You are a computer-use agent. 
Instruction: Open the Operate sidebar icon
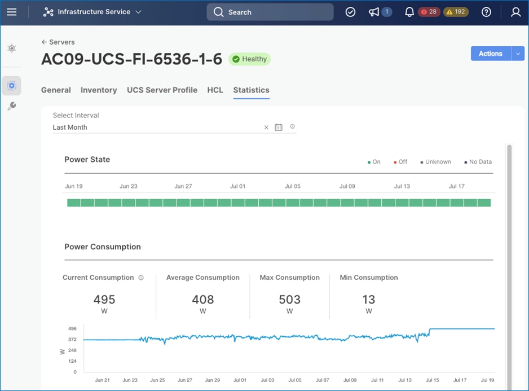(x=12, y=85)
